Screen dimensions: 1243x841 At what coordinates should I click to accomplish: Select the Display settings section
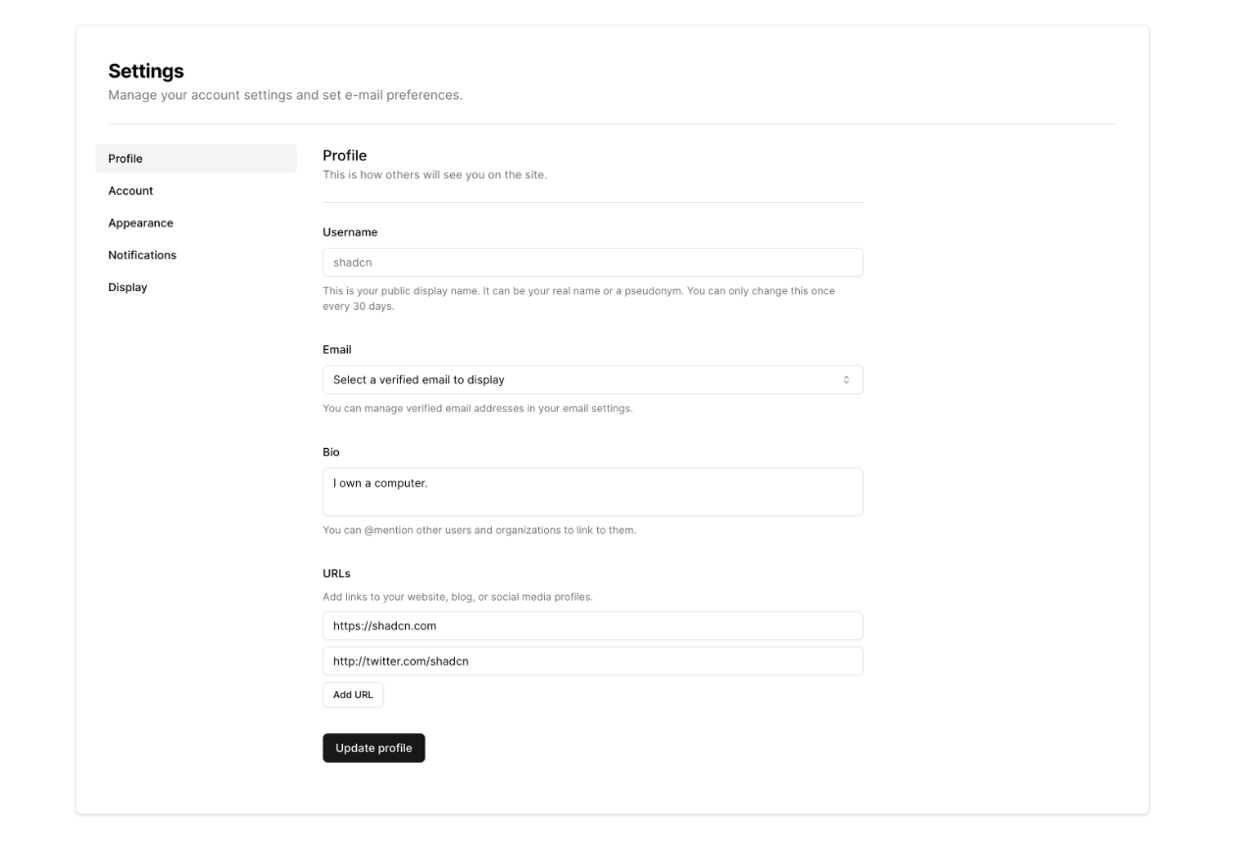(x=127, y=287)
